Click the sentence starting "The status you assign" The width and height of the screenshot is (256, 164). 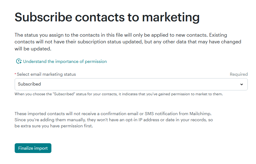[92, 35]
